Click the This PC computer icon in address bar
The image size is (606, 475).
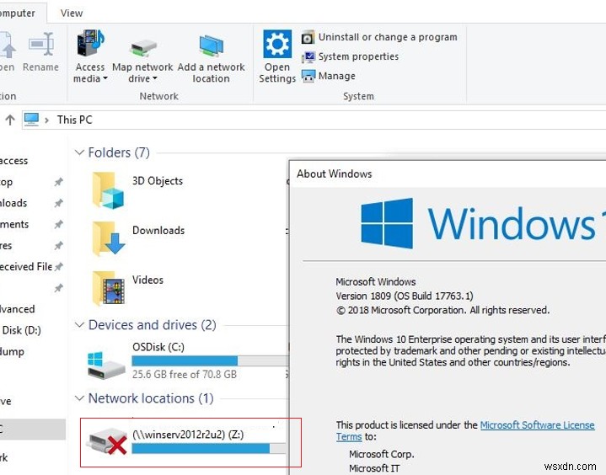pos(31,120)
